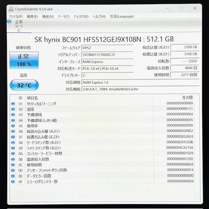The image size is (209, 209).
Task: Click the 回転数 ---- (SSD) value
Action: [185, 61]
